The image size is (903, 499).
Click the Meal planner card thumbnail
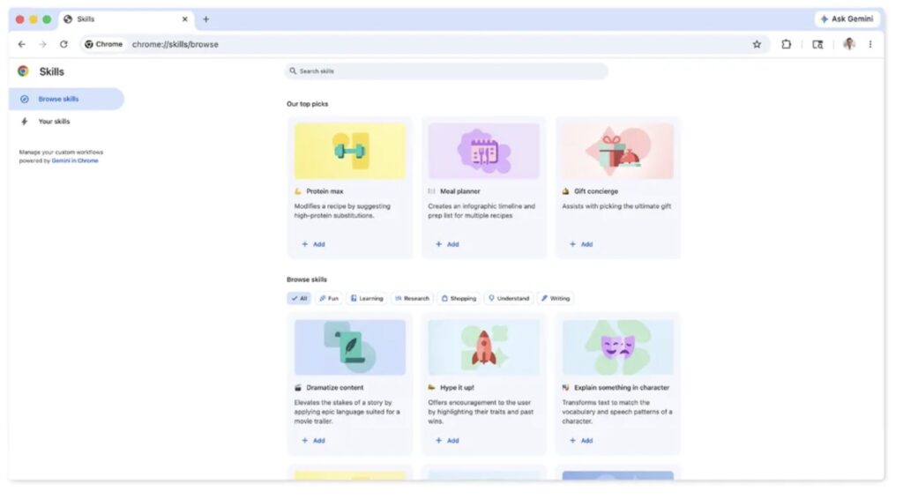(483, 151)
